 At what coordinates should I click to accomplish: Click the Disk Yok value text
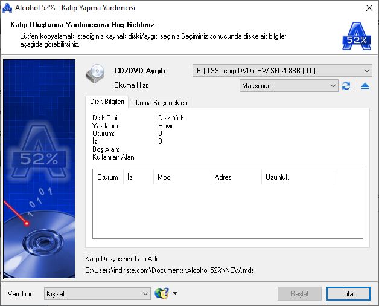tap(171, 118)
